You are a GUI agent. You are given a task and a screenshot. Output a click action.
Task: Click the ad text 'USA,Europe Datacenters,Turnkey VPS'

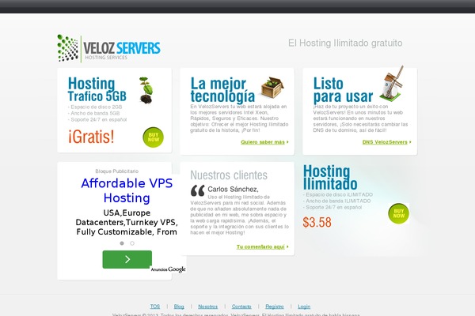(127, 218)
